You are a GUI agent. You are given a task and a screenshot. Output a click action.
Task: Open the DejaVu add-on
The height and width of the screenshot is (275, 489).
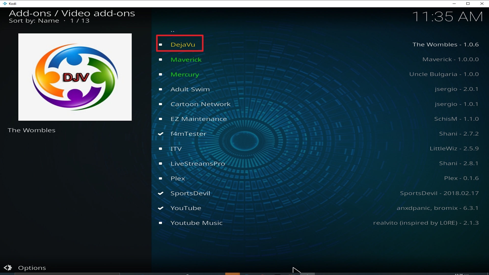pos(183,45)
